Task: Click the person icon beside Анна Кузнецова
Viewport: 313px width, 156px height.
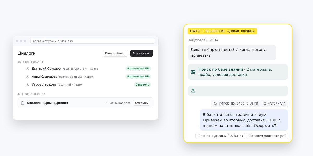Action: tap(28, 77)
